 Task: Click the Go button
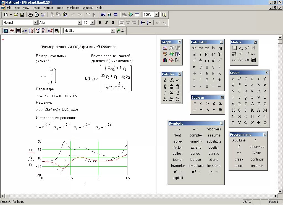(121, 31)
